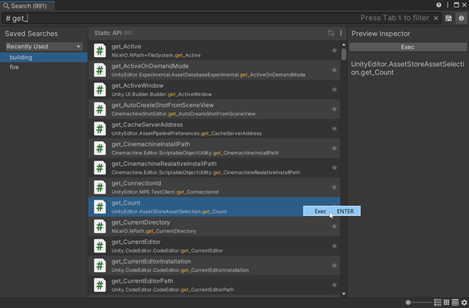Click the Exec button in Preview Inspector
This screenshot has height=308, width=469.
pyautogui.click(x=408, y=47)
